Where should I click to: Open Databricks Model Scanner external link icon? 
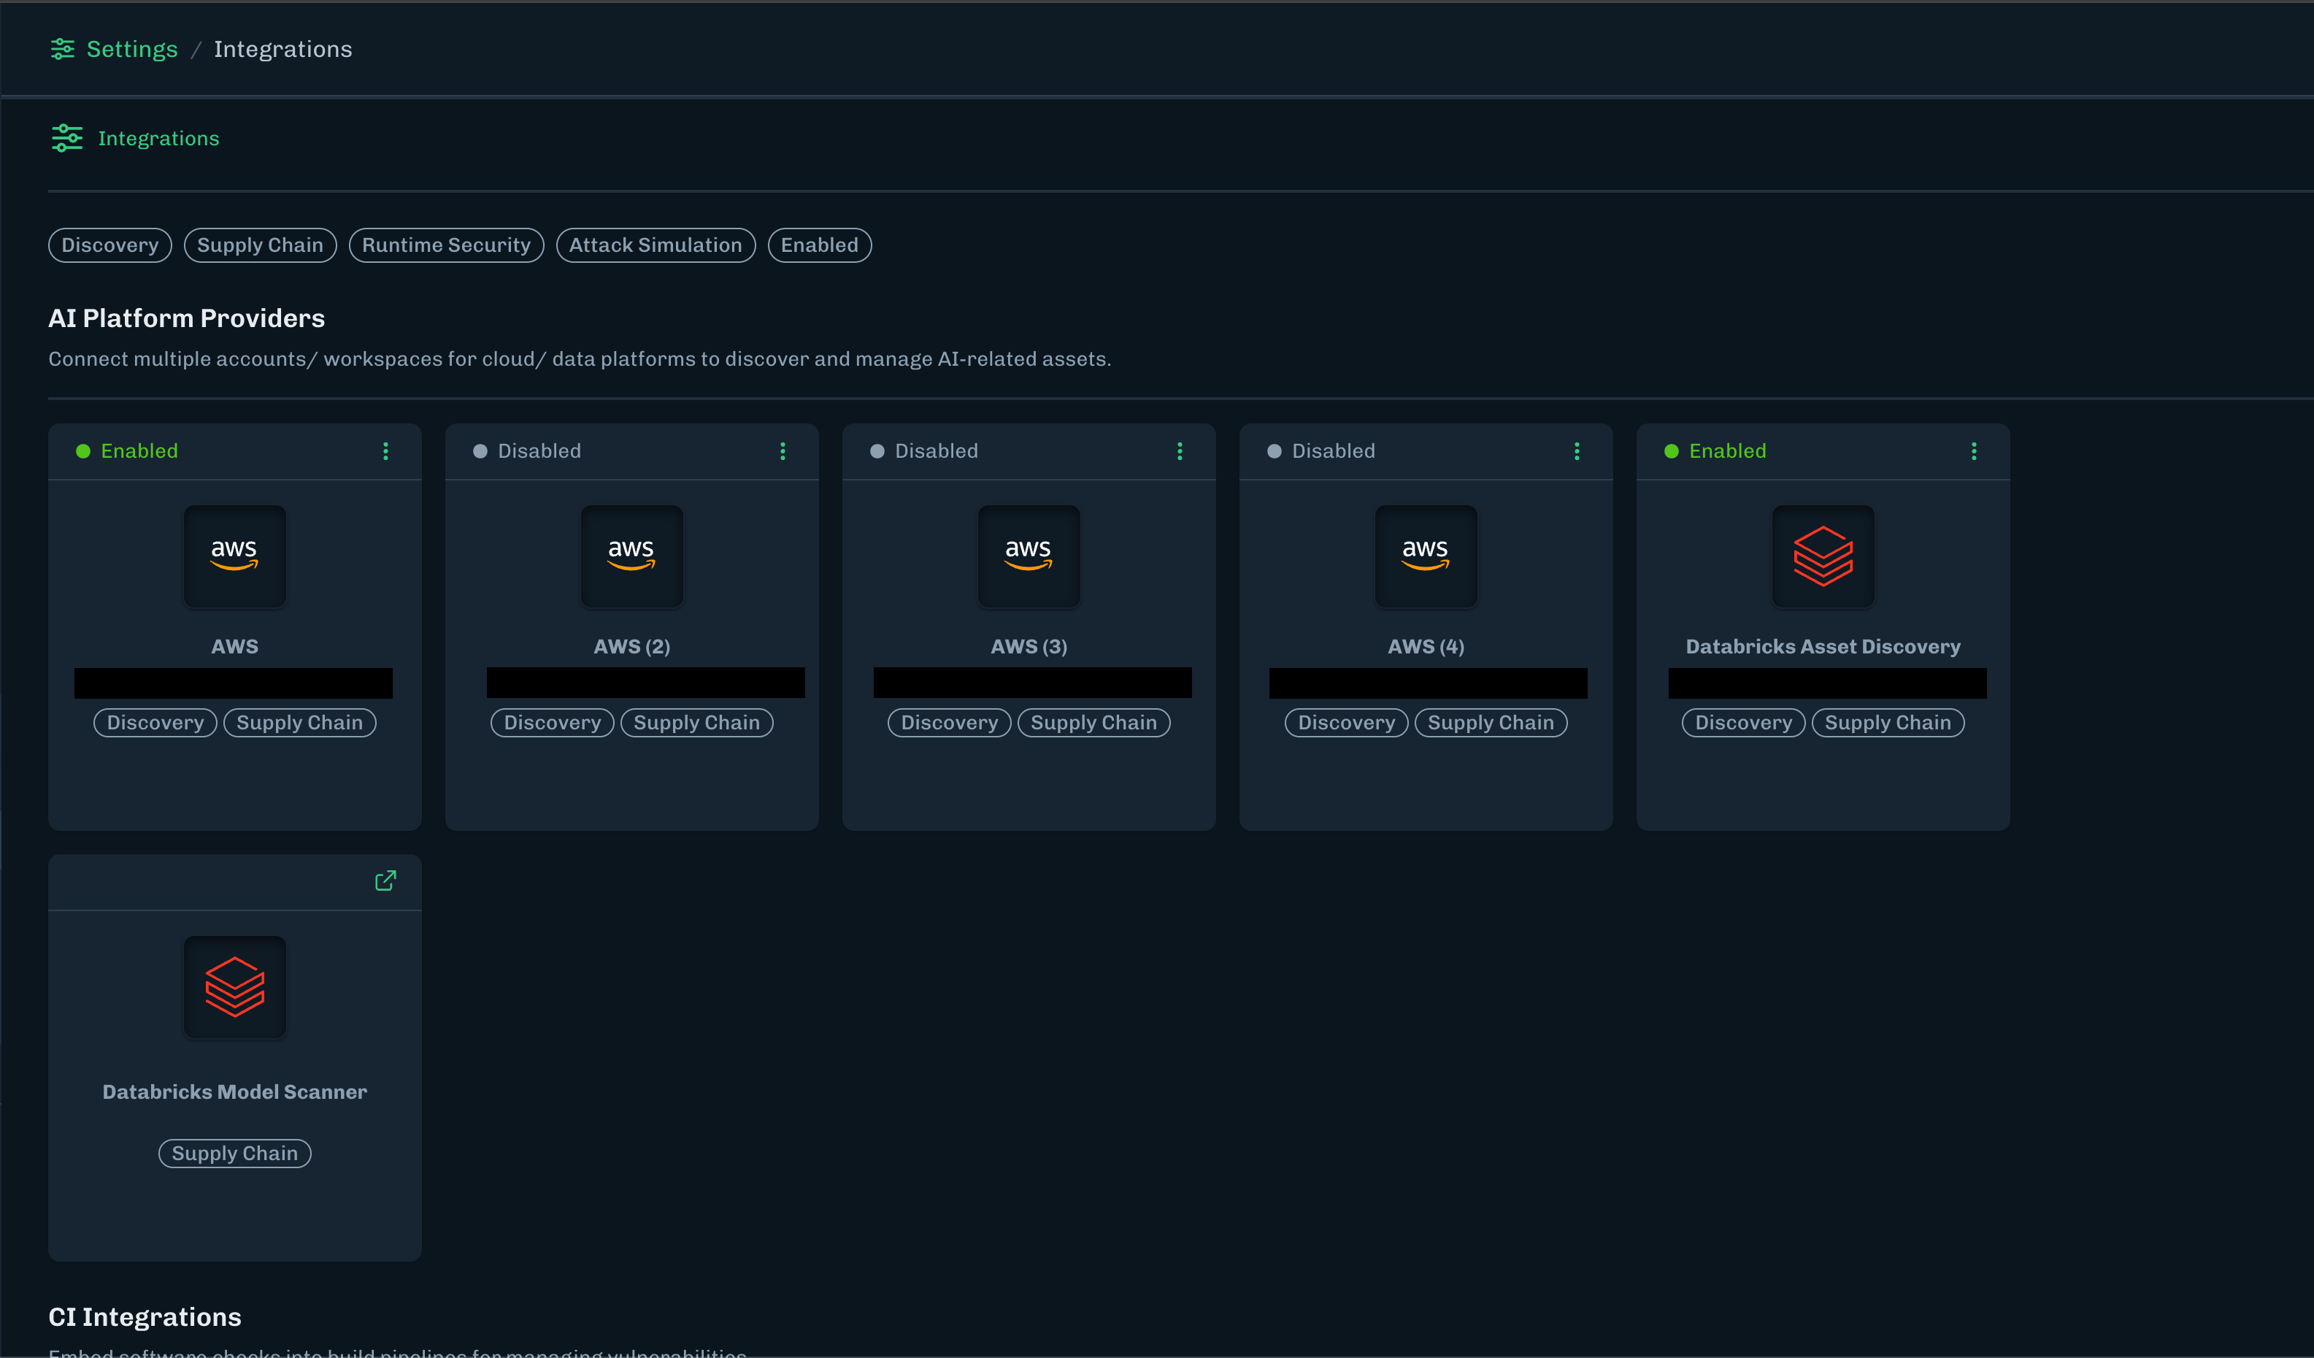click(385, 881)
